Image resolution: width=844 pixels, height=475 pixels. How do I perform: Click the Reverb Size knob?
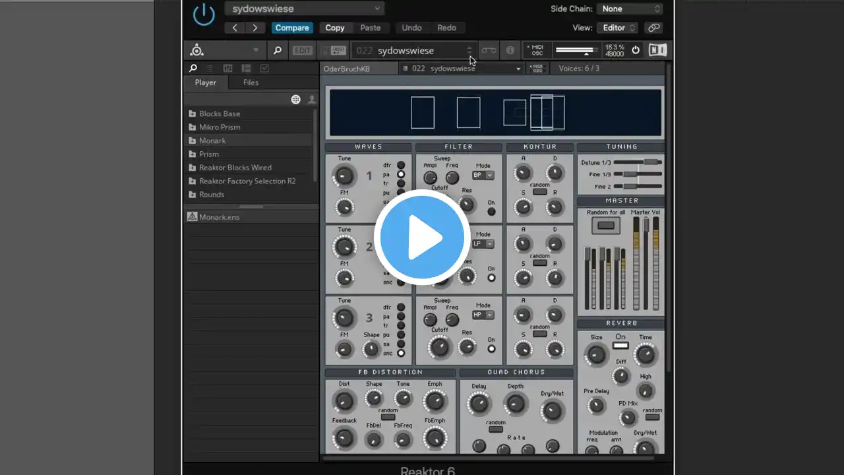click(596, 355)
